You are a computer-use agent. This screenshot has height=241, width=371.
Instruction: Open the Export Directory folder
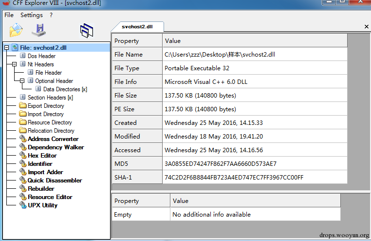pos(46,106)
